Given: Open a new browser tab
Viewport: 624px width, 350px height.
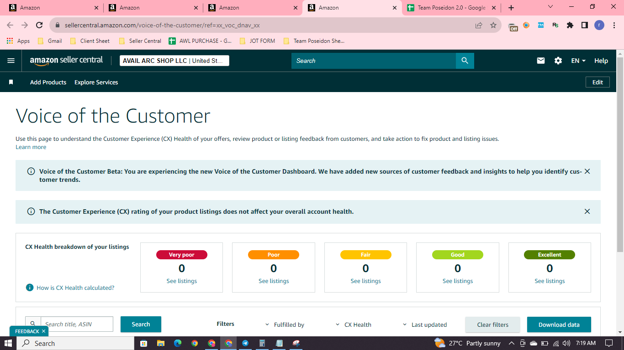Looking at the screenshot, I should pyautogui.click(x=511, y=8).
